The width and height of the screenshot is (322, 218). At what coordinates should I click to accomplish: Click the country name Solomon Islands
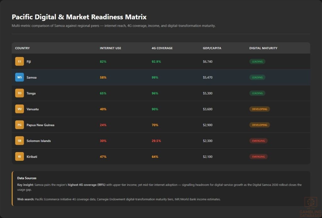point(39,141)
